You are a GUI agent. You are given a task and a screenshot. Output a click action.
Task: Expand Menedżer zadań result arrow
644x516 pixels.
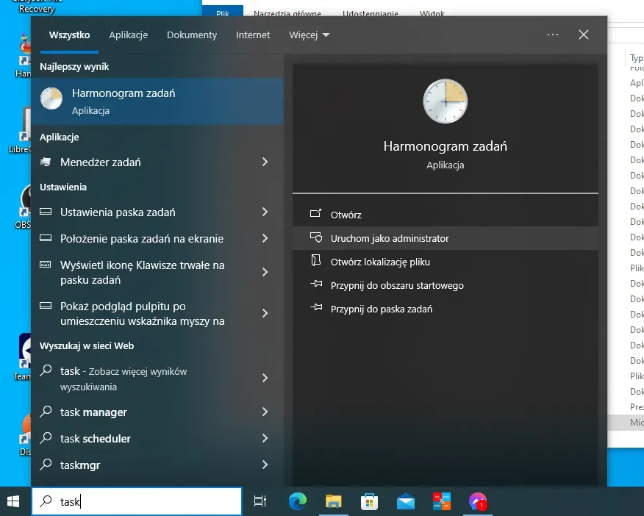click(265, 162)
